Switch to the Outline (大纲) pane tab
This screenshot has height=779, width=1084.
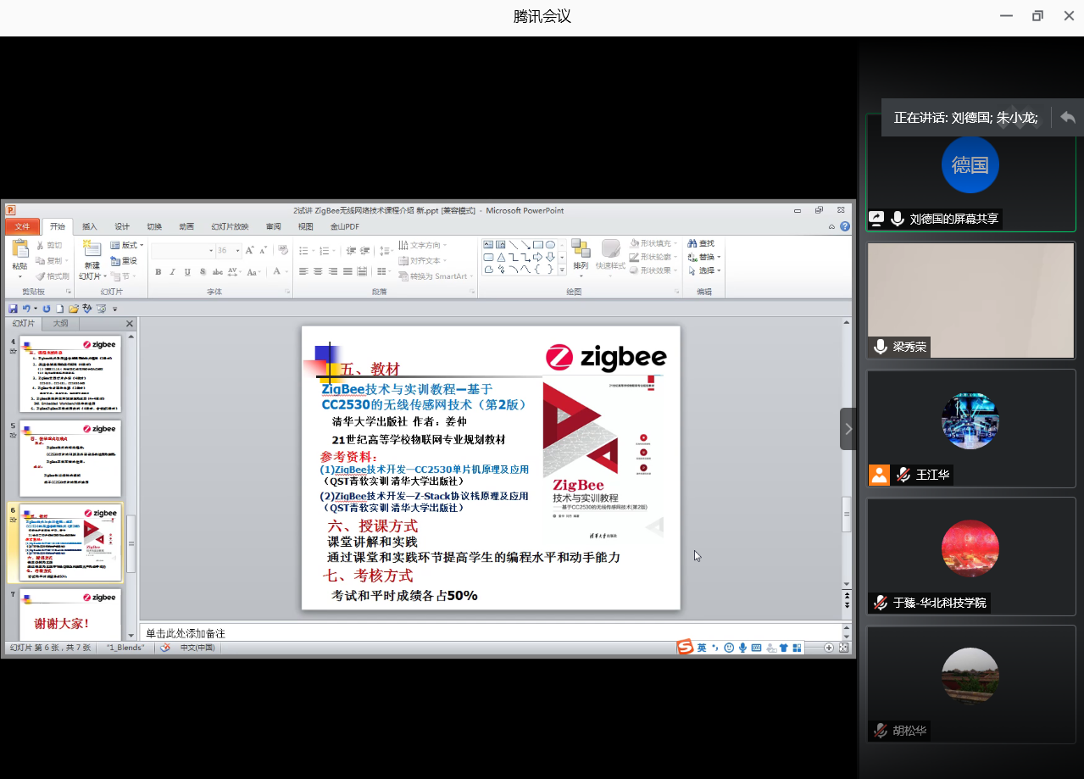point(61,324)
